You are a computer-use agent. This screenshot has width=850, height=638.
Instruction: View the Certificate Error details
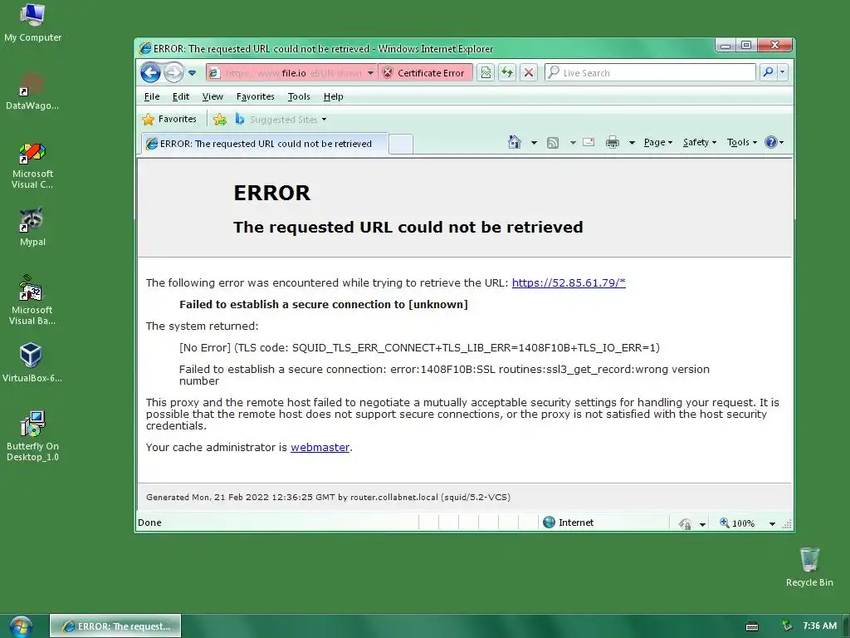(425, 73)
